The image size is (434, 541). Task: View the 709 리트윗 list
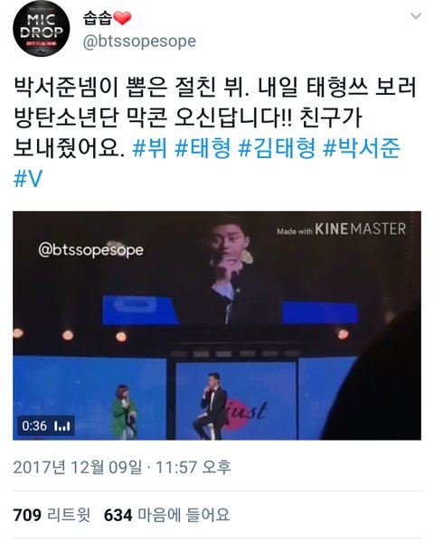tap(52, 515)
